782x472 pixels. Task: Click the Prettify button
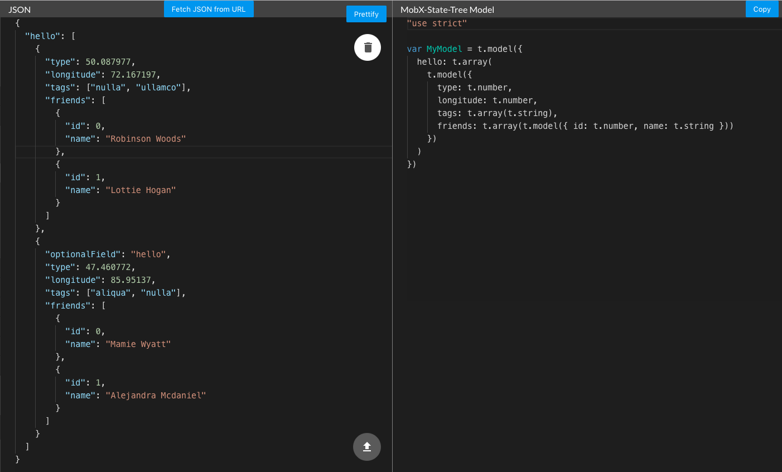pyautogui.click(x=366, y=14)
